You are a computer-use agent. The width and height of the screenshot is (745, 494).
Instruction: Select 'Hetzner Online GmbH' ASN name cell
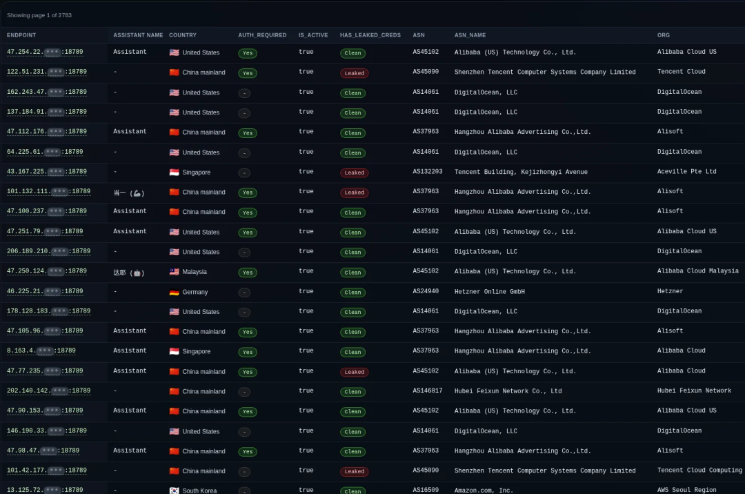tap(489, 292)
